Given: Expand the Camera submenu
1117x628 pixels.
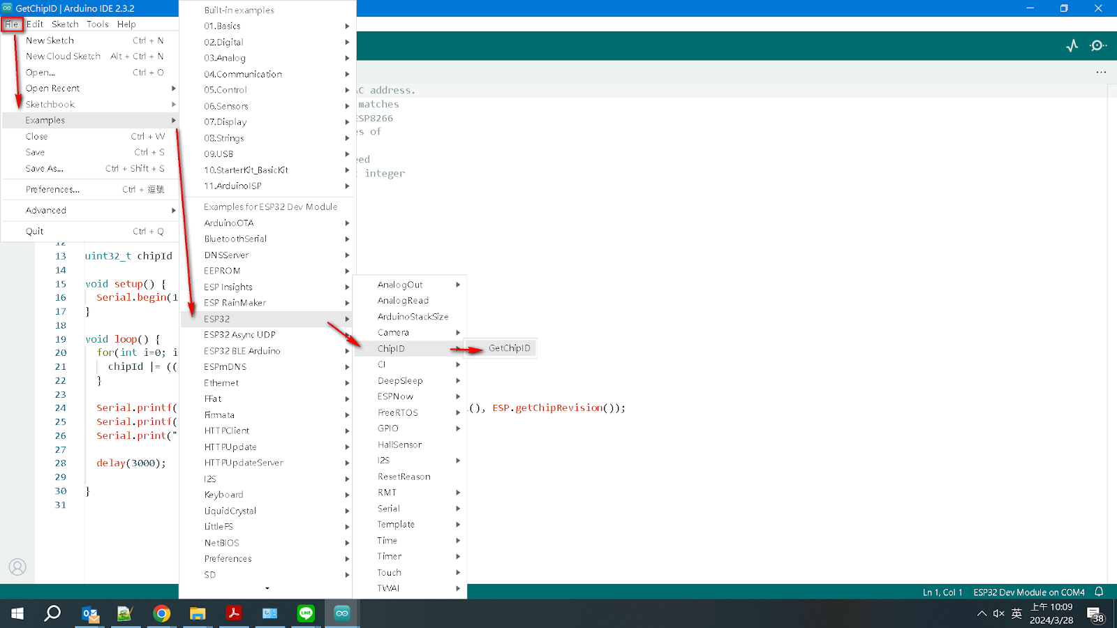Looking at the screenshot, I should click(x=410, y=333).
